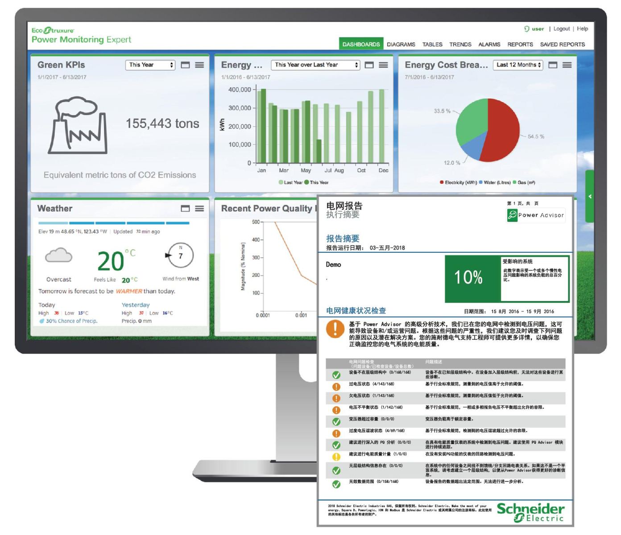This screenshot has height=535, width=621.
Task: Click the orange warning icon for 电压不平衡状态 row
Action: tap(336, 410)
